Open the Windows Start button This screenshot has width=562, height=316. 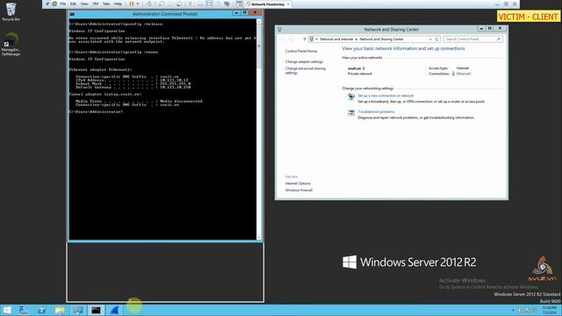tap(7, 310)
